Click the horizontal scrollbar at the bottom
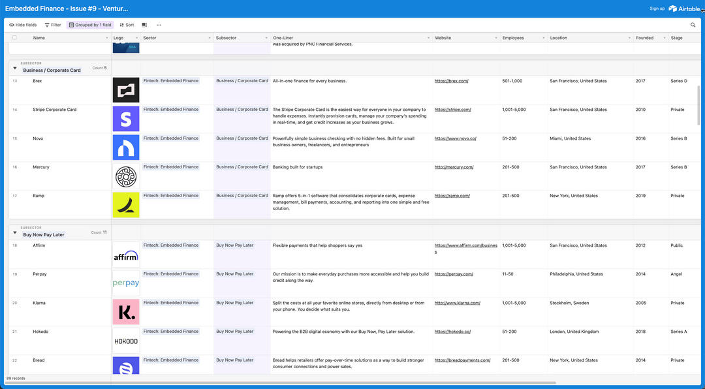The height and width of the screenshot is (389, 705). [281, 383]
